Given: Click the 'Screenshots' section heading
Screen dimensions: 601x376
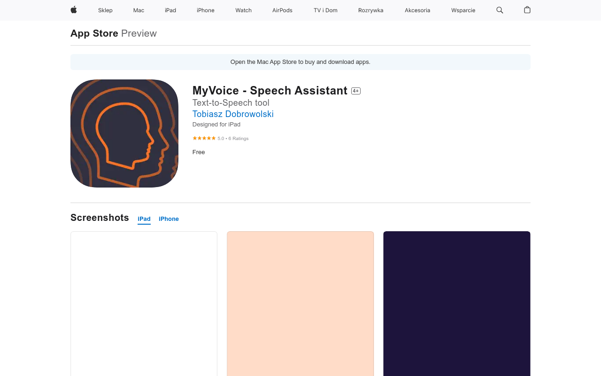Looking at the screenshot, I should (100, 218).
